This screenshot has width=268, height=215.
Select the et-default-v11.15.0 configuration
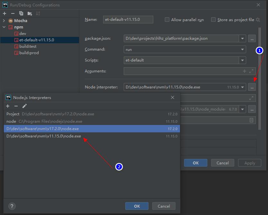point(40,40)
